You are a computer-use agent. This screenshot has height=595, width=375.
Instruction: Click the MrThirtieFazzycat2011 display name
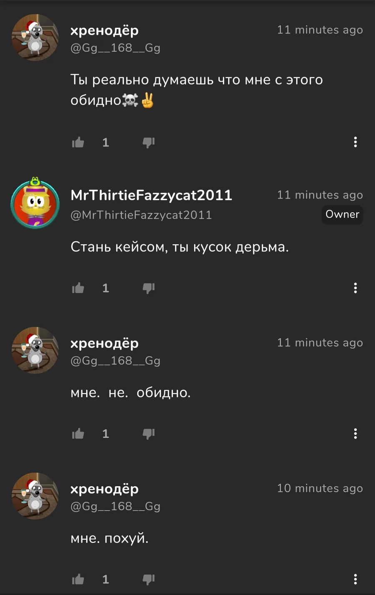tap(151, 195)
